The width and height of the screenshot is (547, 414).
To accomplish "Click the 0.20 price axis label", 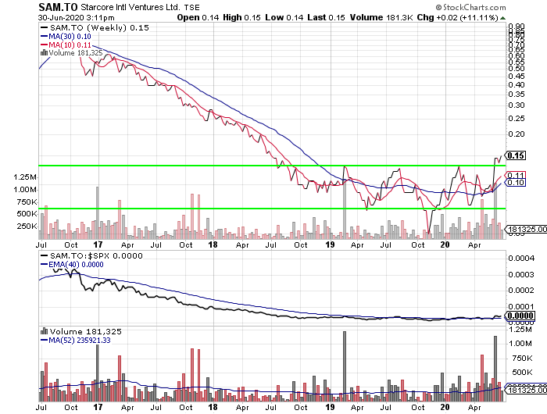I will 517,134.
